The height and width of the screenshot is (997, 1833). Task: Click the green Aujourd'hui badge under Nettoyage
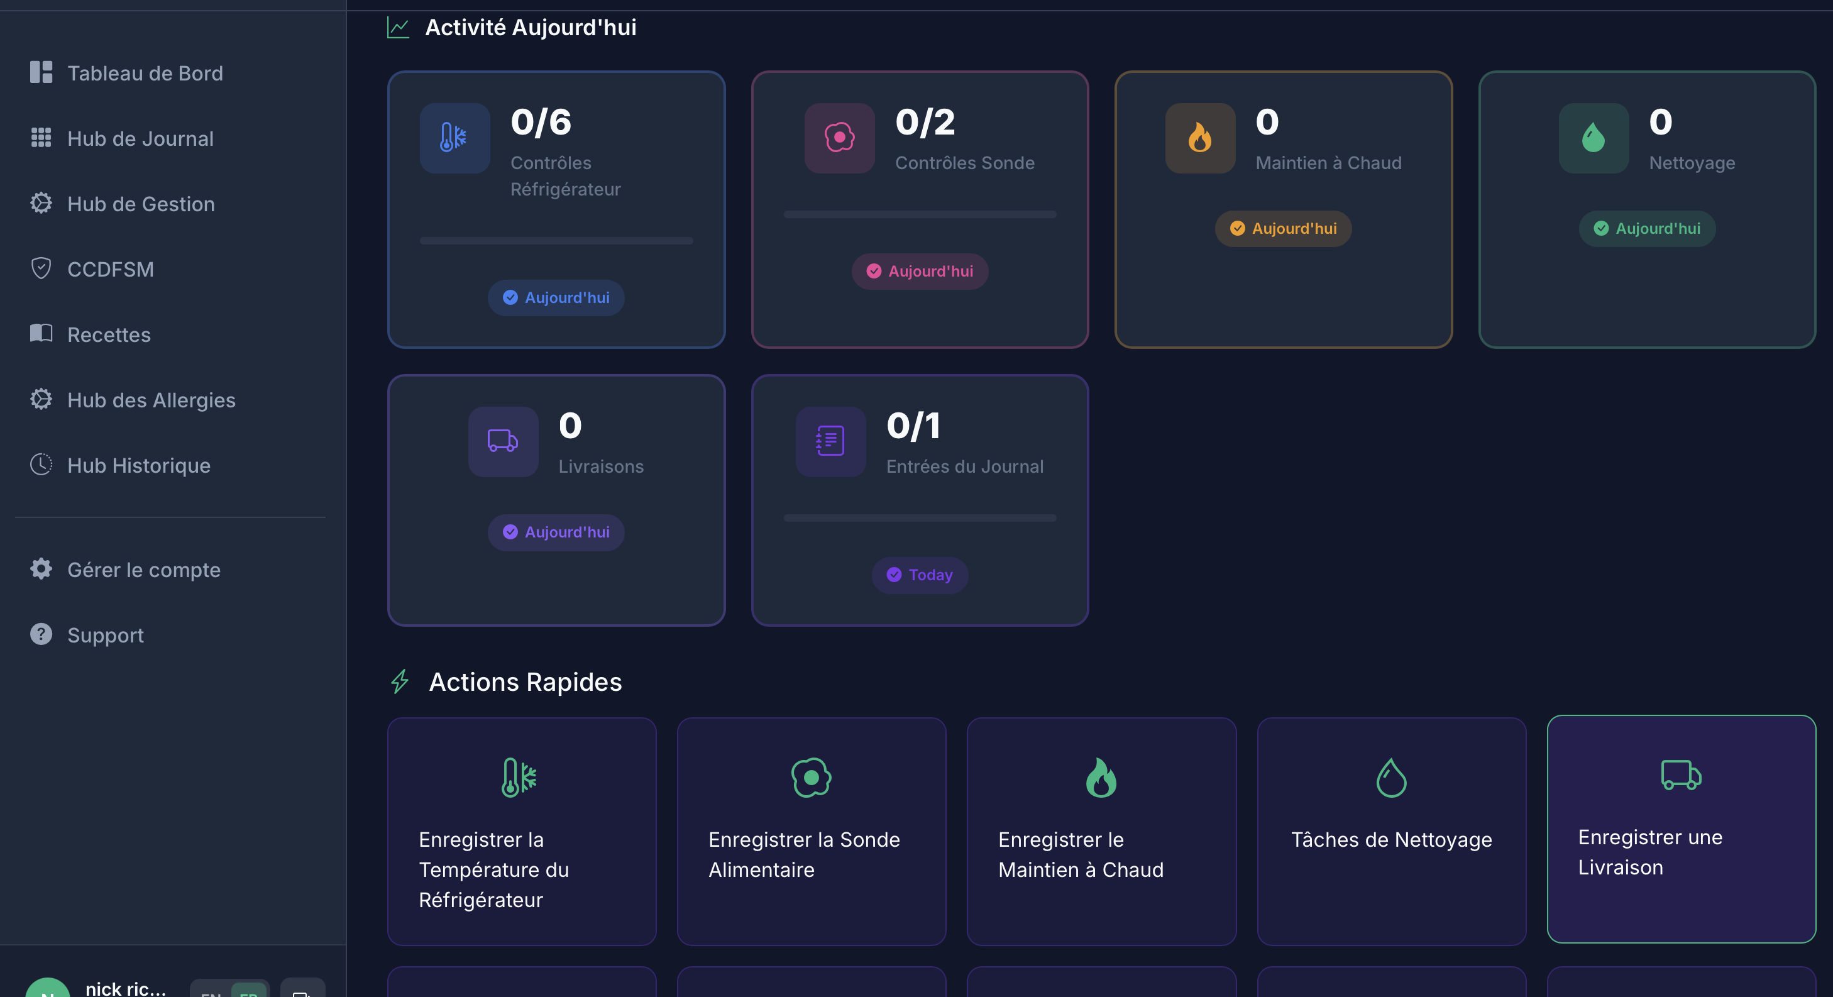(1648, 228)
